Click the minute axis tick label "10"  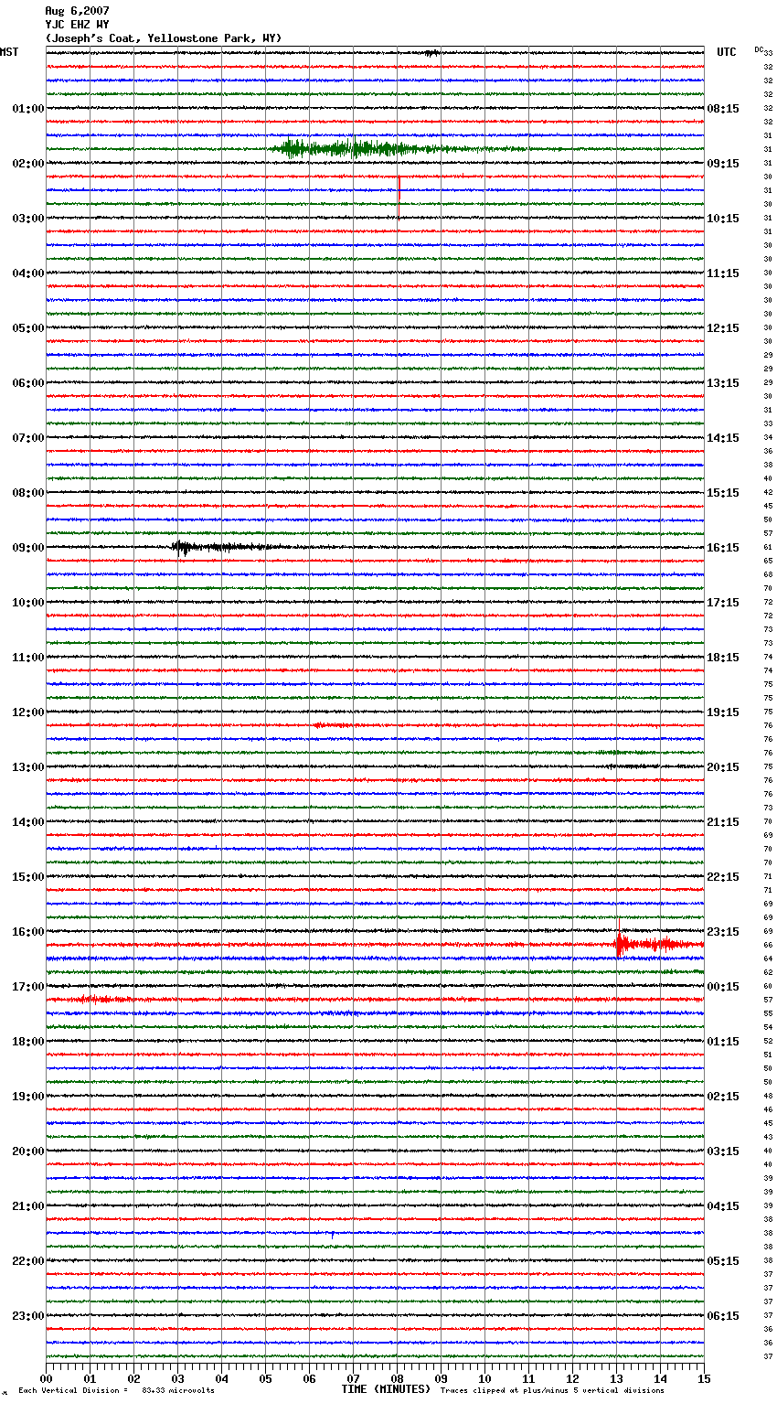(x=484, y=1378)
